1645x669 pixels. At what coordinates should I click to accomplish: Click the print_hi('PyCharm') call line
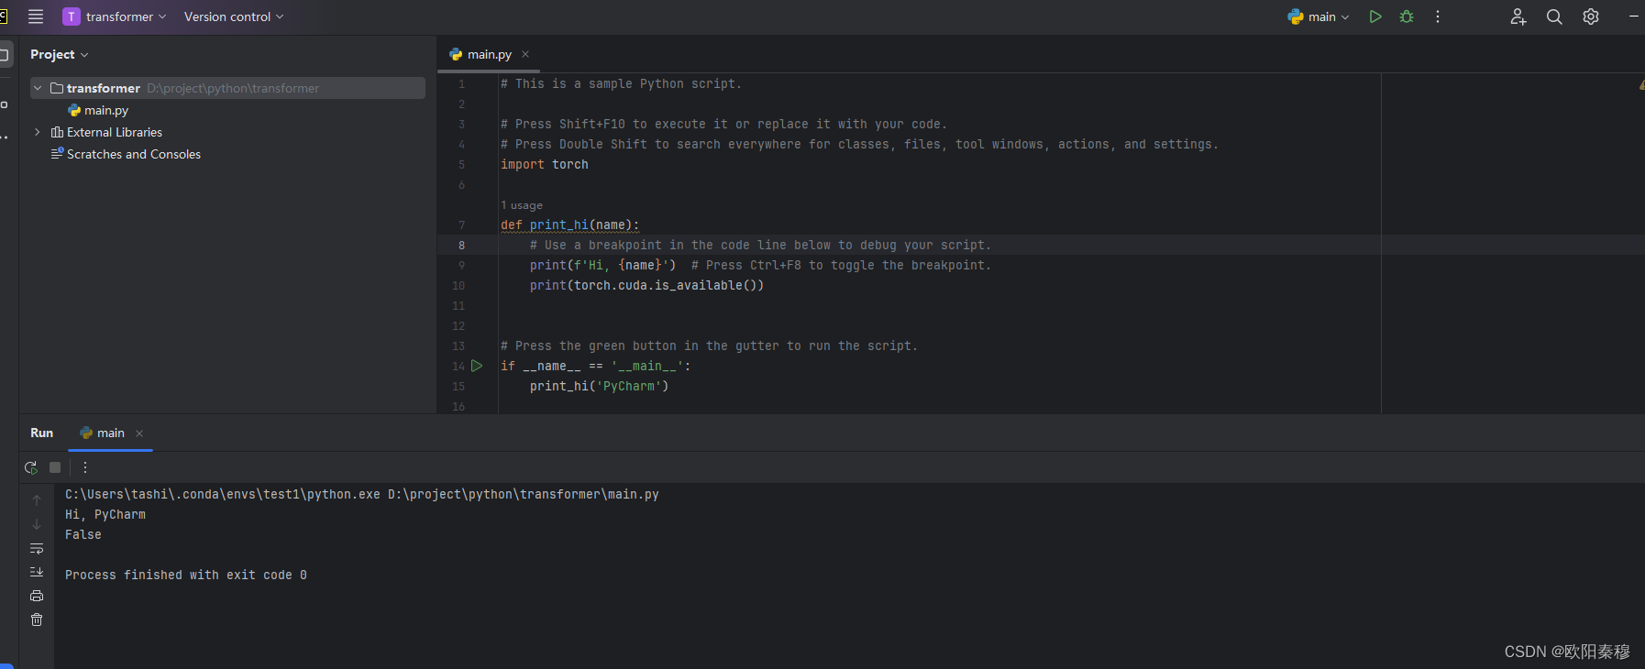(599, 387)
